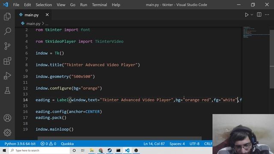
Task: Change indentation via Spaces: 4
Action: (177, 144)
